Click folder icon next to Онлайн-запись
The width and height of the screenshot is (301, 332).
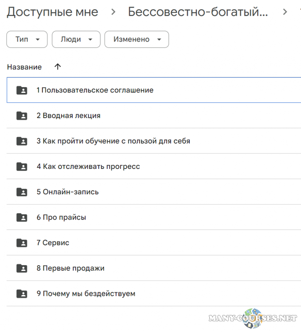(x=22, y=192)
